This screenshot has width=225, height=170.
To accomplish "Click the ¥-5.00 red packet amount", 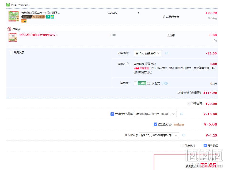I will [x=211, y=124].
